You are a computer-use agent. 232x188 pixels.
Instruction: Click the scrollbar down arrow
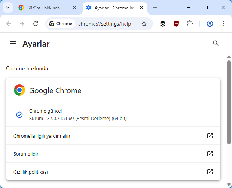click(229, 185)
